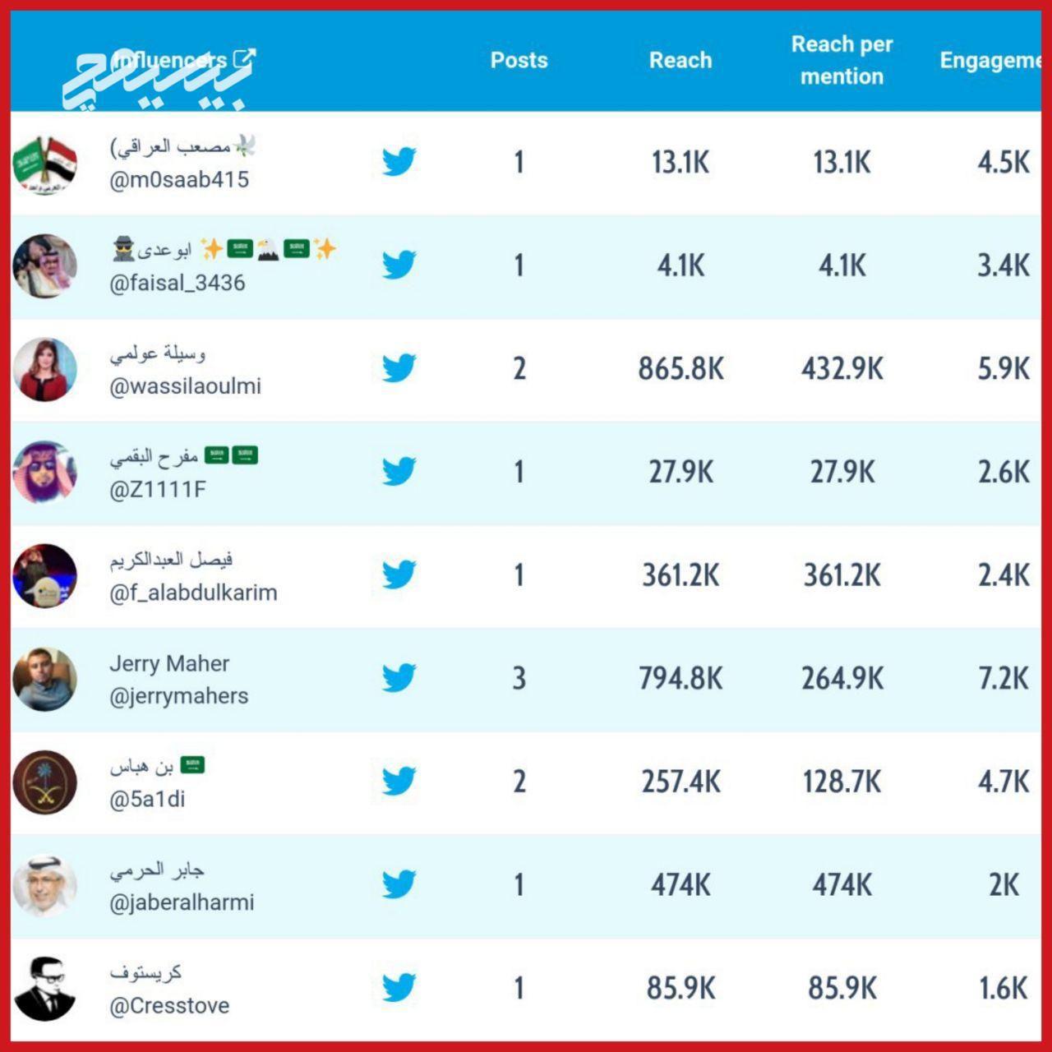Click the Twitter bird beside @faisal_3436

(x=399, y=265)
